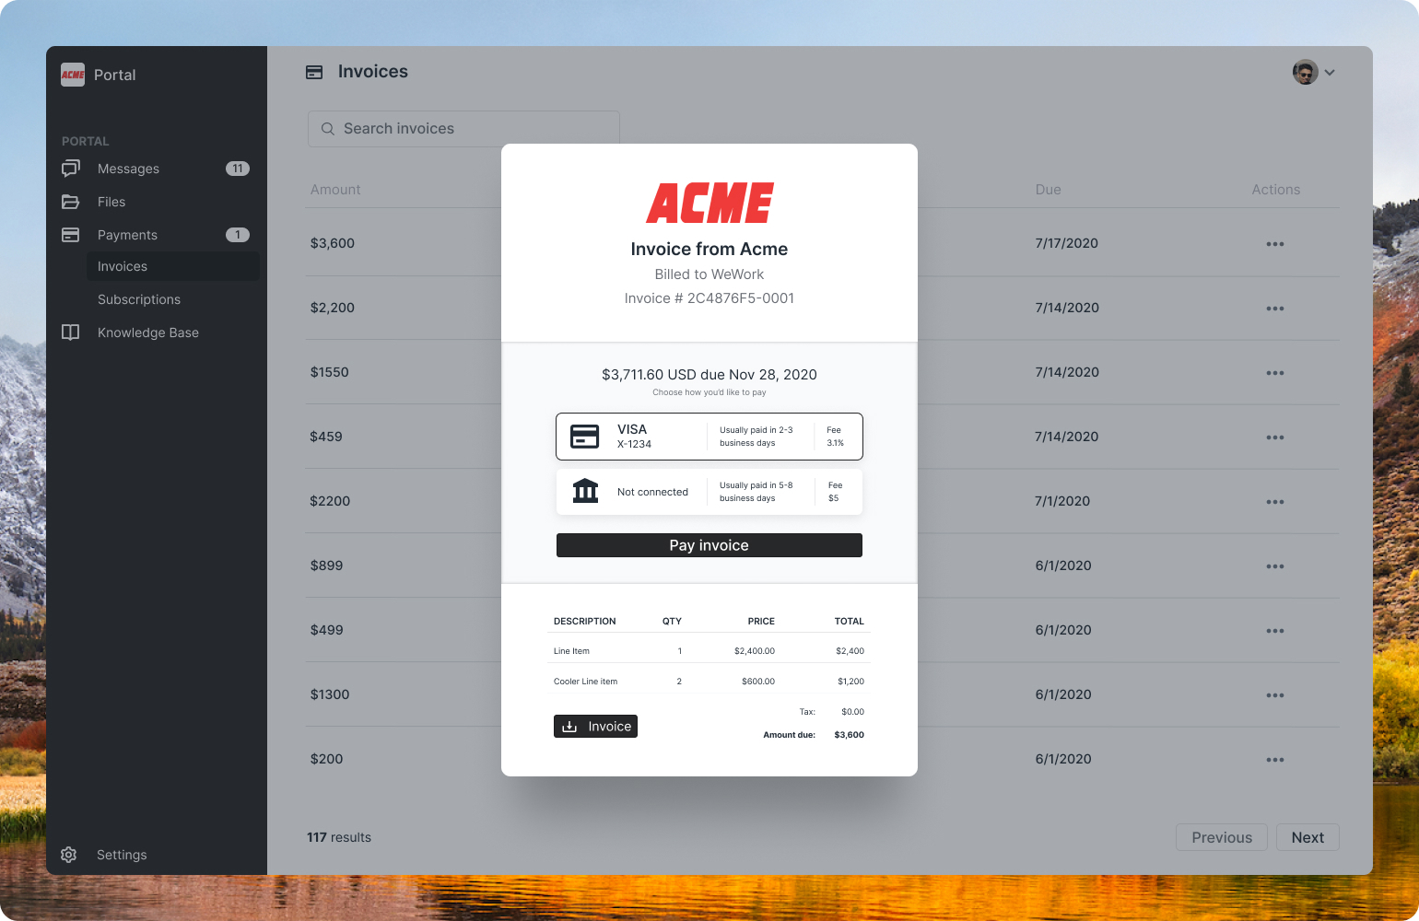Image resolution: width=1419 pixels, height=921 pixels.
Task: Click the ACME logo in the invoice modal
Action: coord(709,203)
